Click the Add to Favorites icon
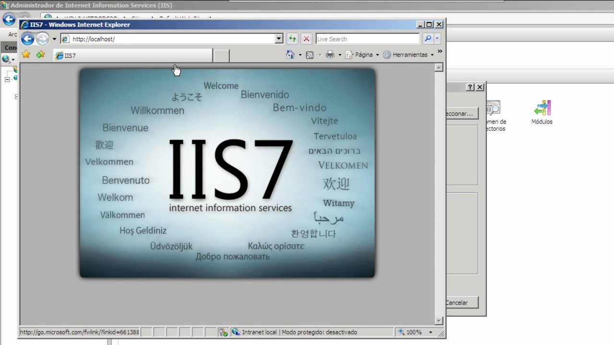 (x=40, y=55)
